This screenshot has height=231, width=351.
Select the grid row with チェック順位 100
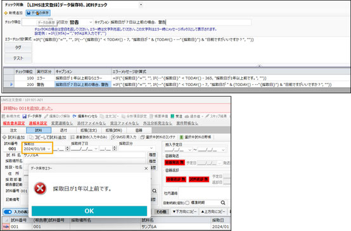point(177,78)
